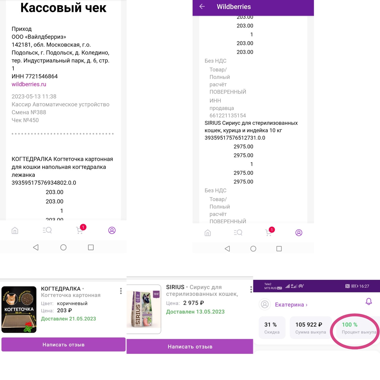This screenshot has width=380, height=380.
Task: Open cart icon below the Wildberries receipt screen
Action: coord(269,232)
